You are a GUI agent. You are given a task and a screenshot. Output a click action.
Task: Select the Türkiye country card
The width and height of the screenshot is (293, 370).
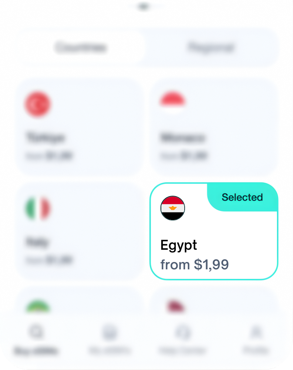coord(79,127)
